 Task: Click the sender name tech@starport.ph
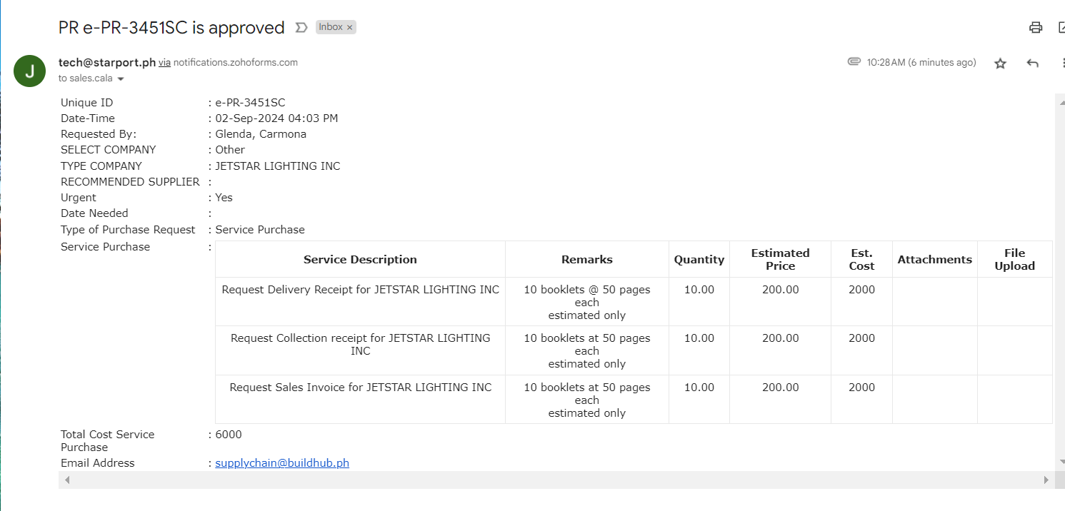click(107, 62)
